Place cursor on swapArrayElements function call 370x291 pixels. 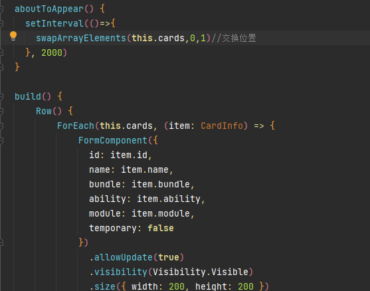point(81,39)
